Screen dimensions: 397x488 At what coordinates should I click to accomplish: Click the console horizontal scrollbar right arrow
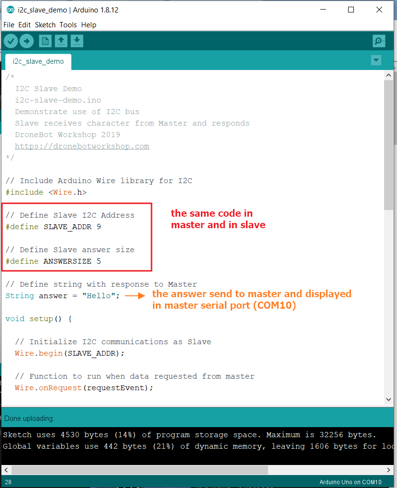(x=388, y=470)
